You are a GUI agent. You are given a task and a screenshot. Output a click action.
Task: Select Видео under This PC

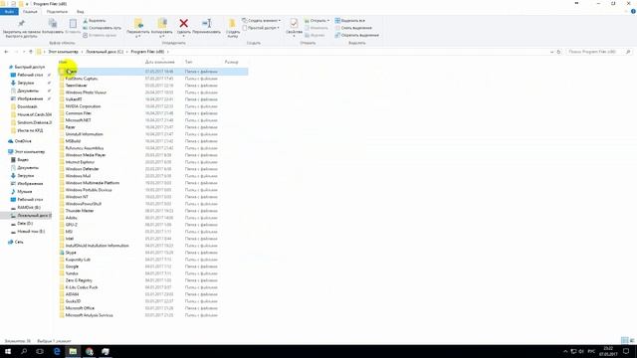(x=23, y=159)
